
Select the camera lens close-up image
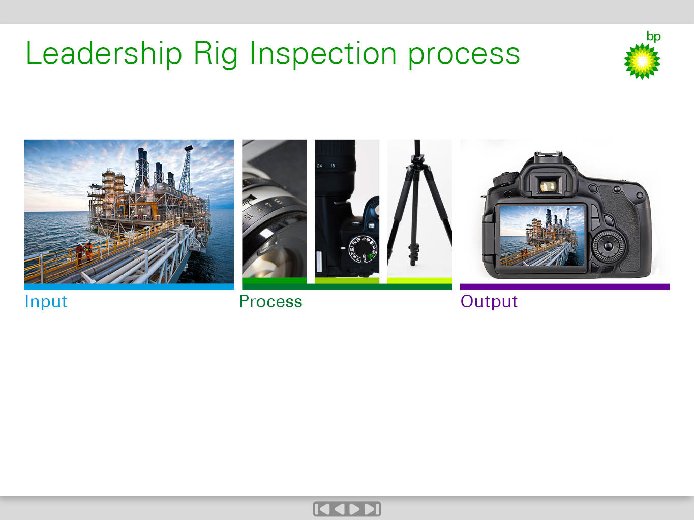(x=275, y=209)
